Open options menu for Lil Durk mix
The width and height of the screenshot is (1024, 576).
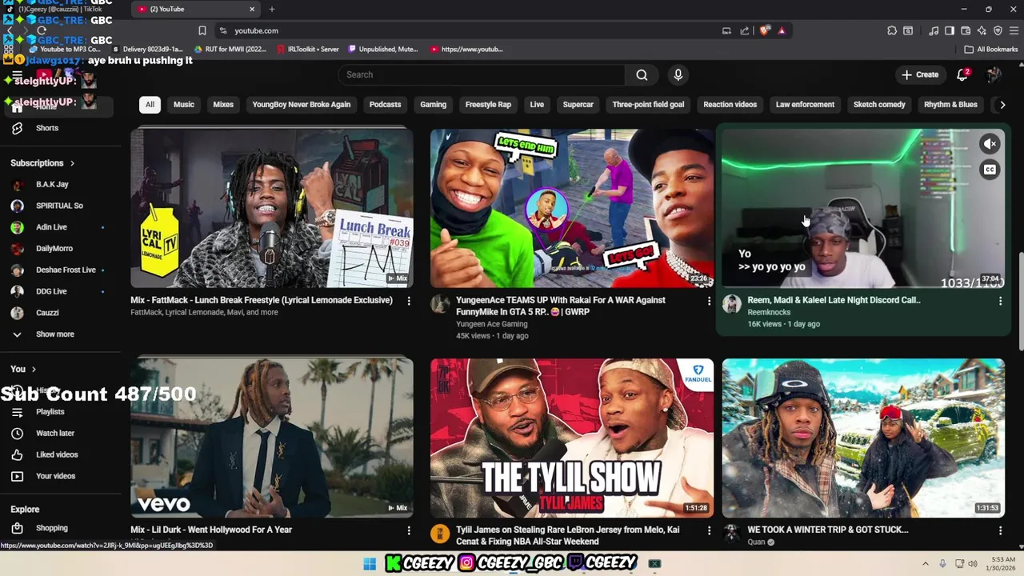409,530
